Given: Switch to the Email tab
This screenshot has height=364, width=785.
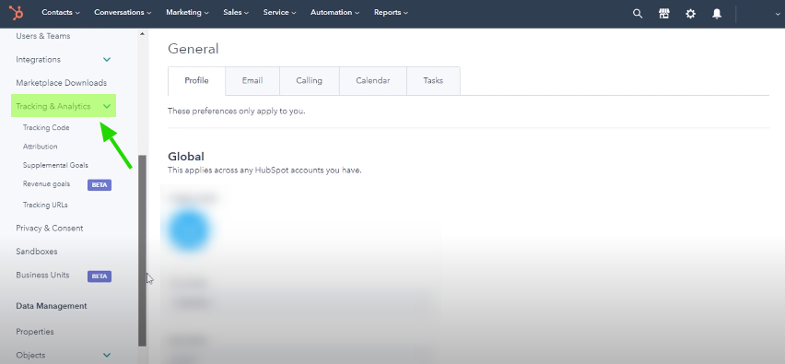Looking at the screenshot, I should [x=252, y=80].
